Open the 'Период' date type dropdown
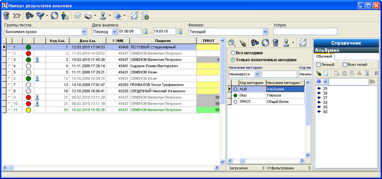Image resolution: width=382 pixels, height=179 pixels. (114, 32)
